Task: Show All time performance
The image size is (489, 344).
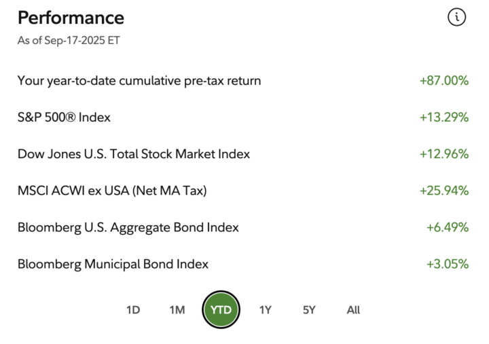Action: pyautogui.click(x=353, y=309)
